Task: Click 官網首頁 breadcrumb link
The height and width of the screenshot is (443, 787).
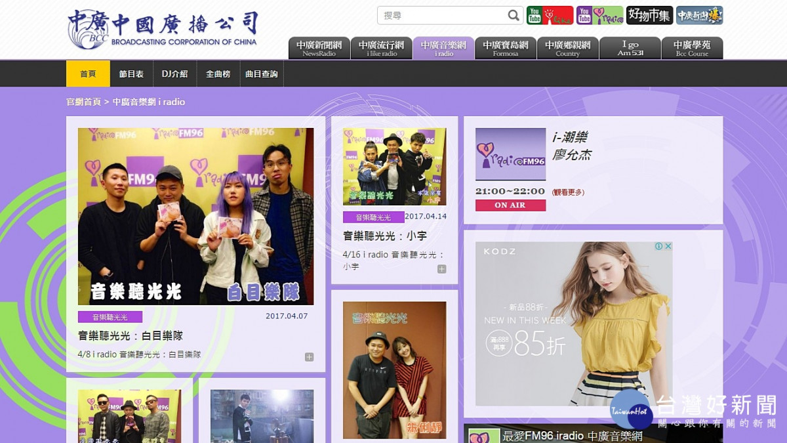Action: coord(83,102)
